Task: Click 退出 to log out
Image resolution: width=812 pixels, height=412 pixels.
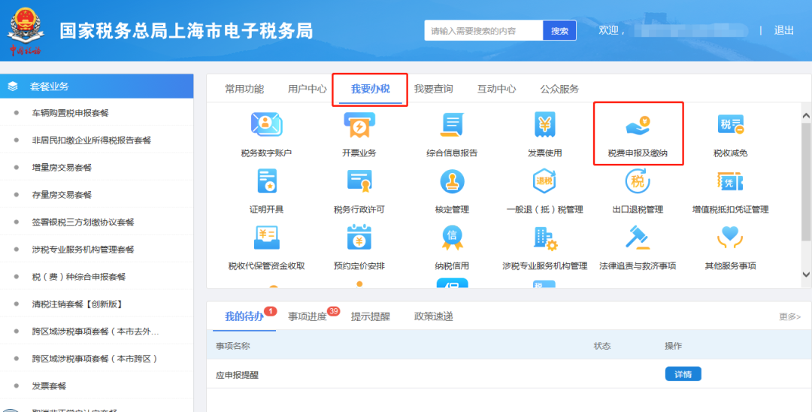Action: point(784,31)
